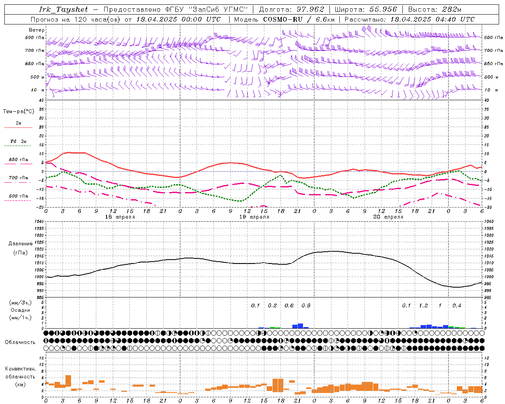Click forecast start time 18.04.2025 00:00 UTC

(178, 19)
